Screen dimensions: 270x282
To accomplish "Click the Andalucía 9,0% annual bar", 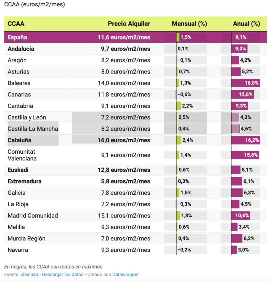I will click(x=239, y=49).
